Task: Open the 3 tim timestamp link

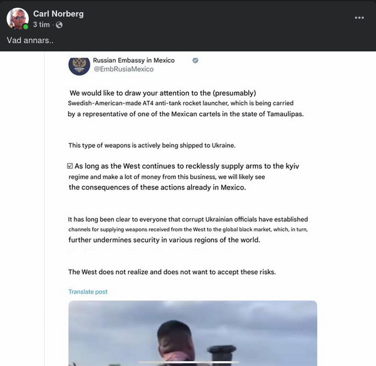Action: pos(41,24)
